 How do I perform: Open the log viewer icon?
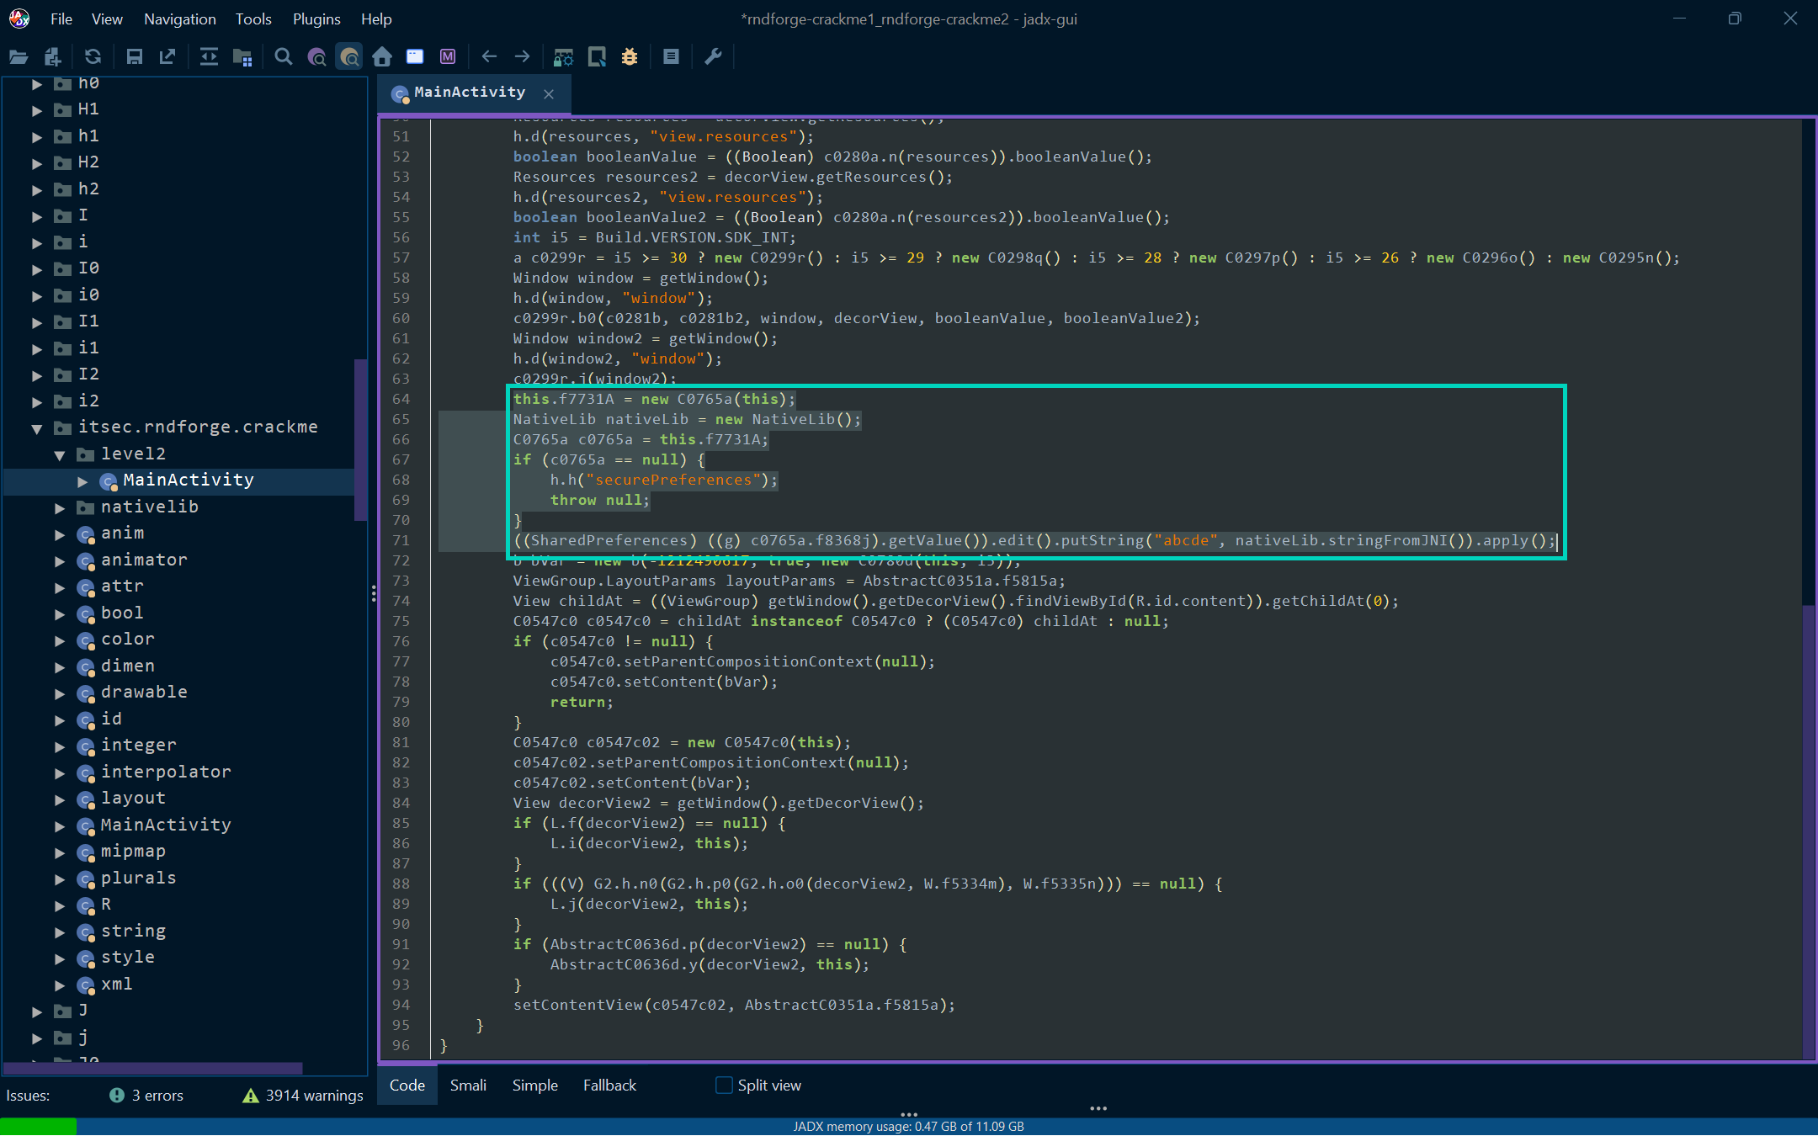pos(671,56)
